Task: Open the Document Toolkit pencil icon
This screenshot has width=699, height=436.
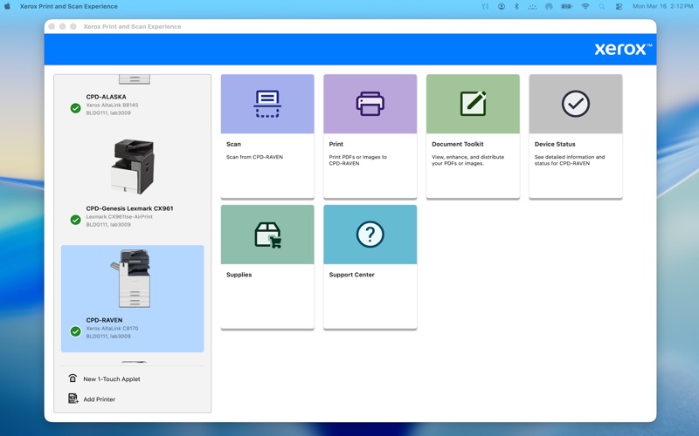Action: [473, 103]
